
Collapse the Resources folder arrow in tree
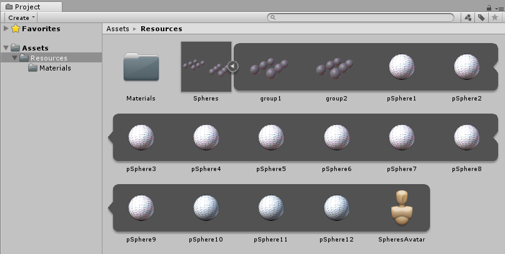point(15,58)
